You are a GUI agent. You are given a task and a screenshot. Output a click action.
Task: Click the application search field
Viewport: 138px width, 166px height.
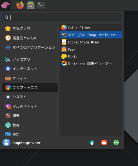62,17
